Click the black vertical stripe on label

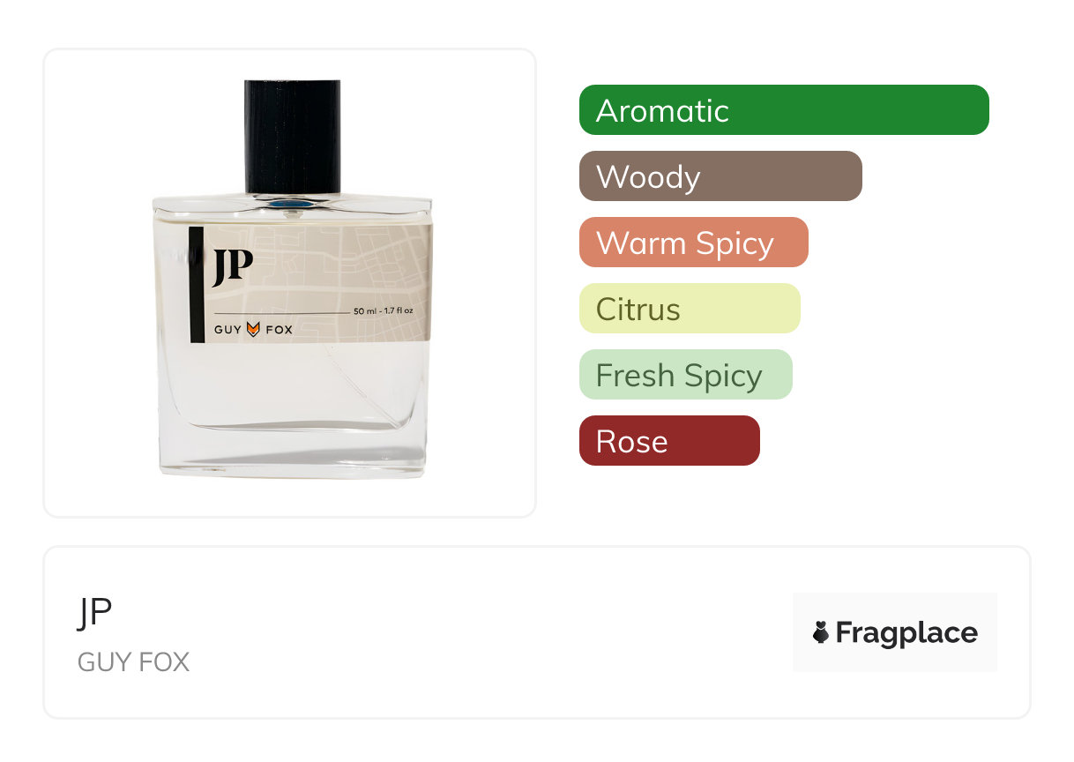198,284
